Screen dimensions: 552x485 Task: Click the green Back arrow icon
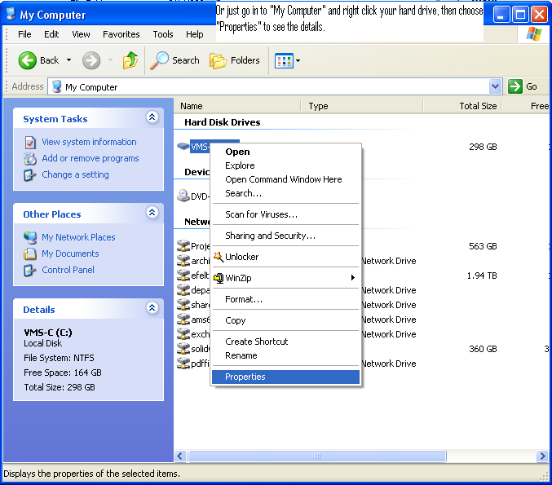pos(28,60)
